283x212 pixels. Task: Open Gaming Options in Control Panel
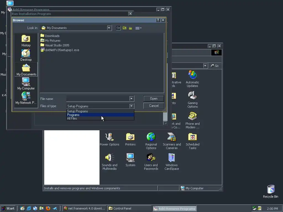(192, 99)
